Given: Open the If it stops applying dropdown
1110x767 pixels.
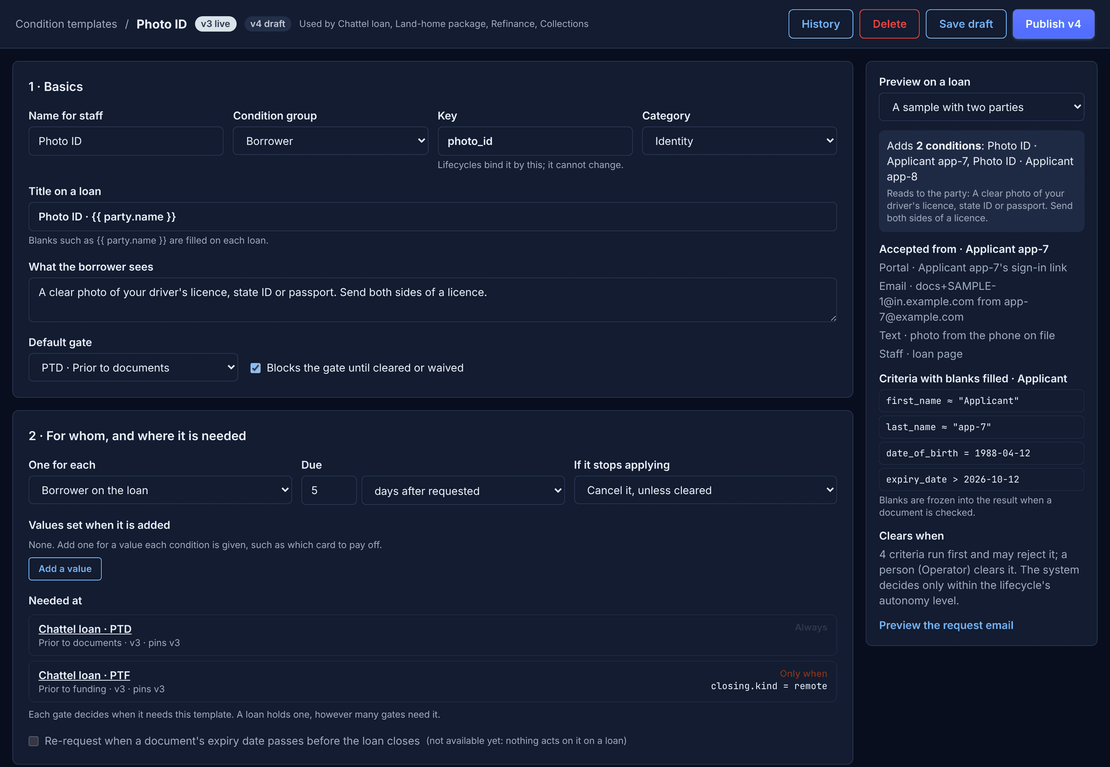Looking at the screenshot, I should point(705,490).
